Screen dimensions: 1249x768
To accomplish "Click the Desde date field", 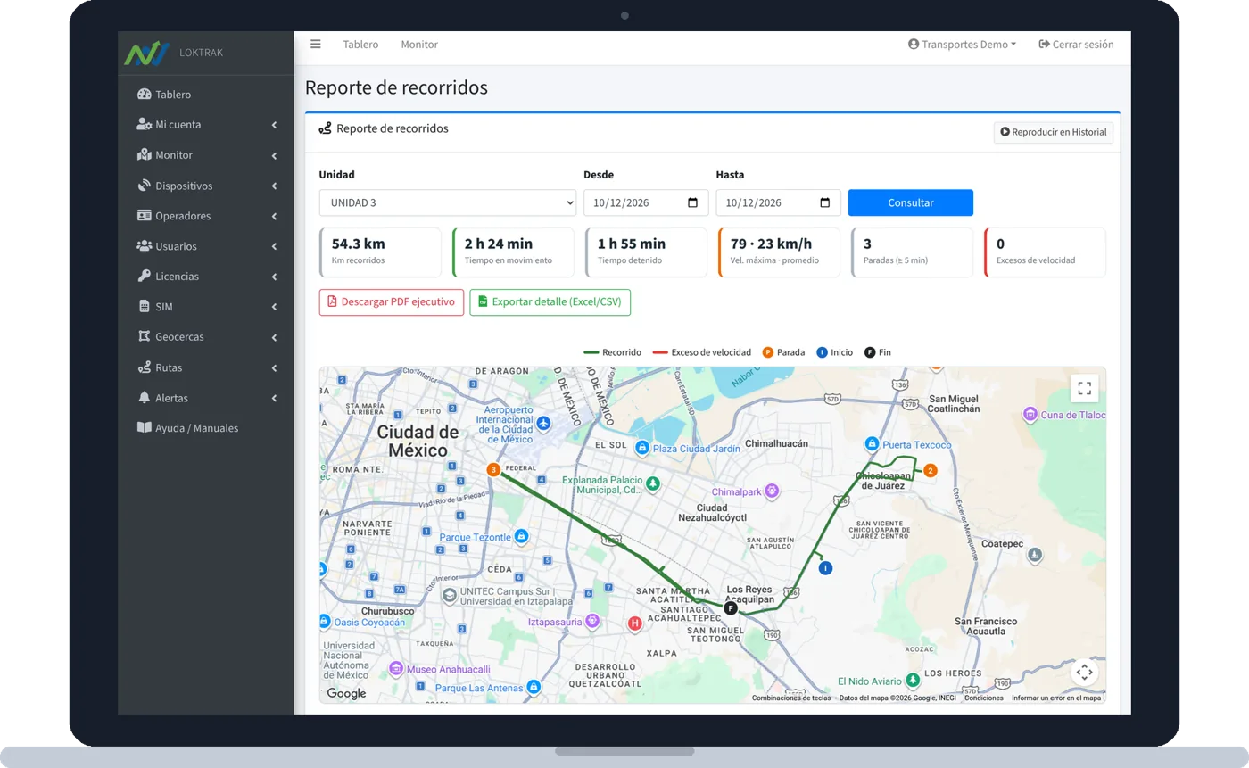I will [646, 202].
